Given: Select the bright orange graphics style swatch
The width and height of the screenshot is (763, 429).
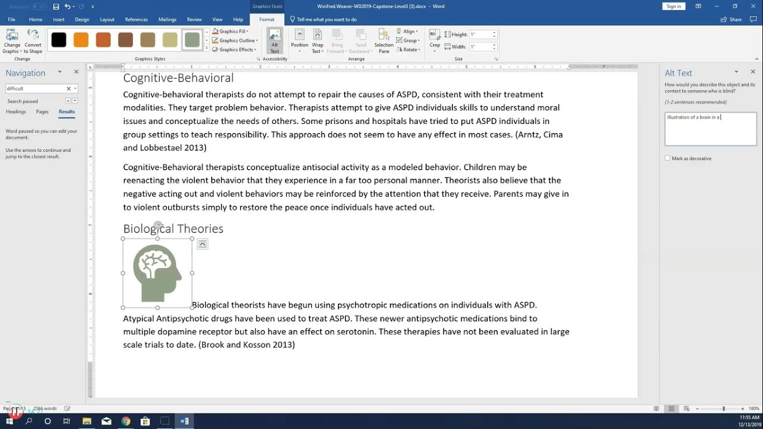Looking at the screenshot, I should (81, 40).
